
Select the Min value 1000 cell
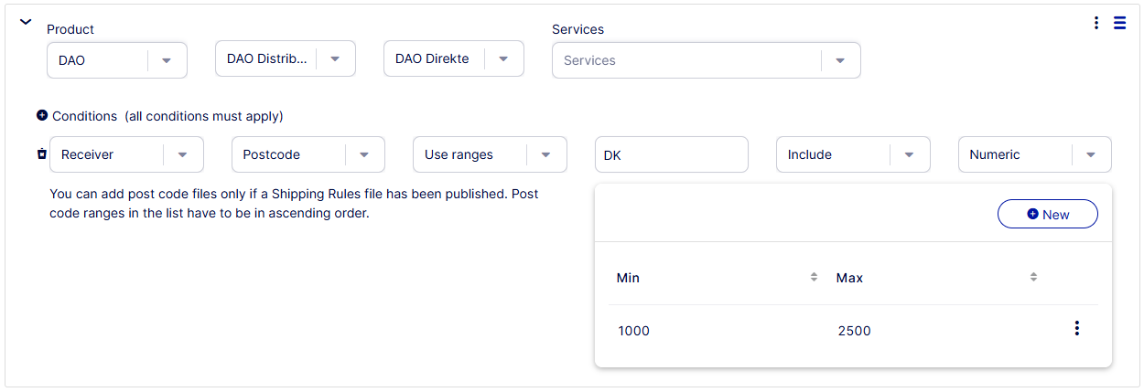(x=634, y=331)
